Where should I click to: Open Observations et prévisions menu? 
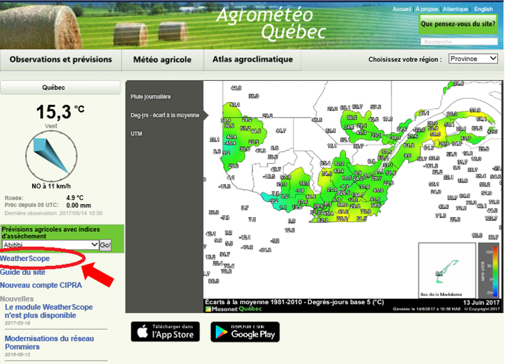coord(61,60)
